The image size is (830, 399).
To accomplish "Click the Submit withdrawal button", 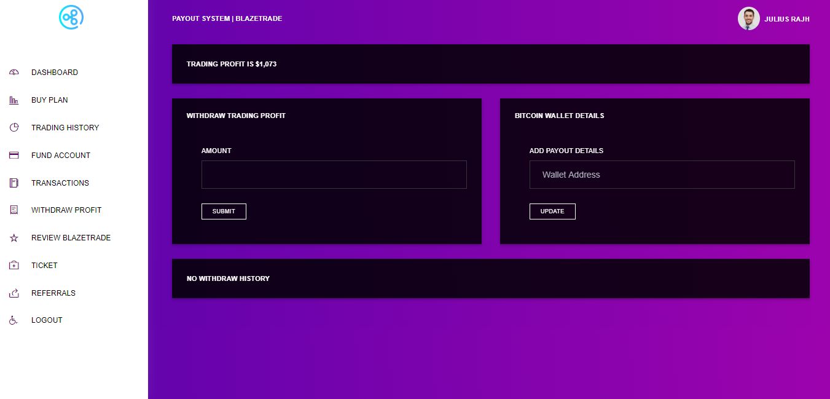I will 224,211.
